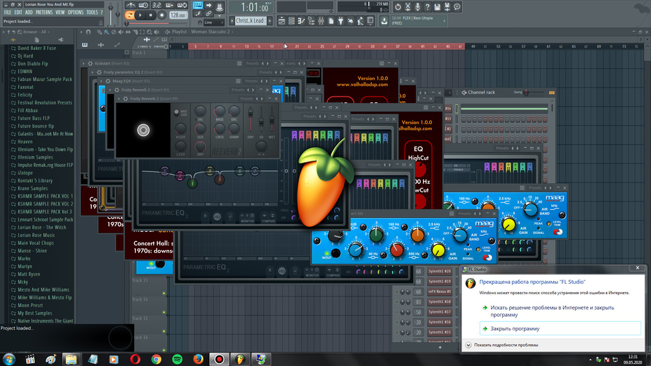This screenshot has height=366, width=651.
Task: Open the OPTIONS menu
Action: click(x=76, y=12)
